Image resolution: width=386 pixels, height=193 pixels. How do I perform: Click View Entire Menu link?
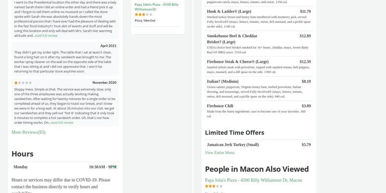pyautogui.click(x=220, y=152)
